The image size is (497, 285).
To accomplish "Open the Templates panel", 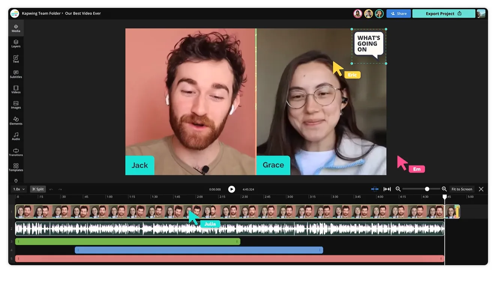I will point(16,167).
